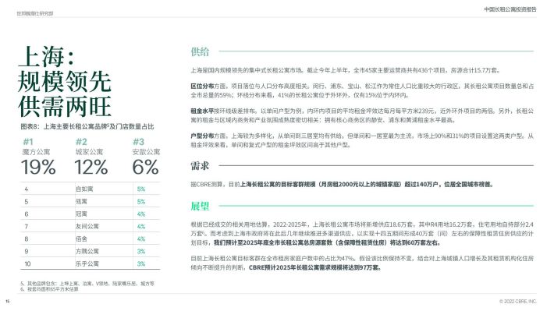Click footnote 5 about other brands
This screenshot has height=311, width=554.
coord(87,284)
